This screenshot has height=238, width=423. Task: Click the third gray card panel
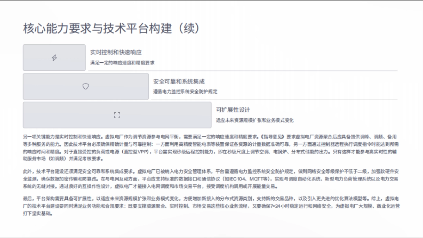117,115
